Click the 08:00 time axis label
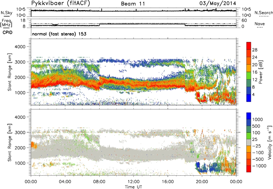This screenshot has height=189, width=273. tap(99, 181)
